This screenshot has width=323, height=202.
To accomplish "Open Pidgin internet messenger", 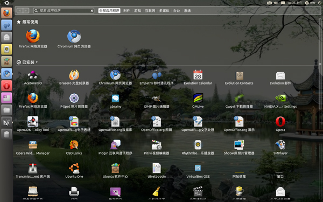I will (x=115, y=148).
